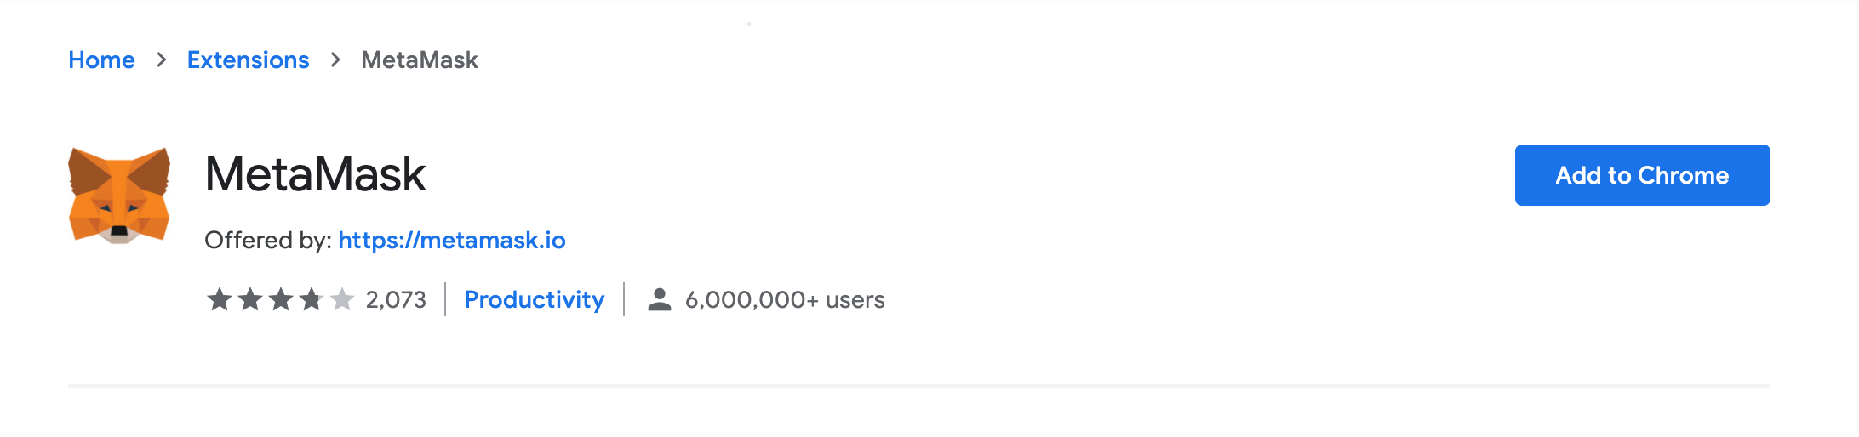
Task: Click the MetaMask fox logo icon
Action: (119, 196)
